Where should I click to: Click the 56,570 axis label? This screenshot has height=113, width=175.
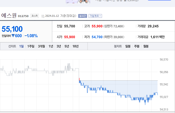click(x=164, y=60)
